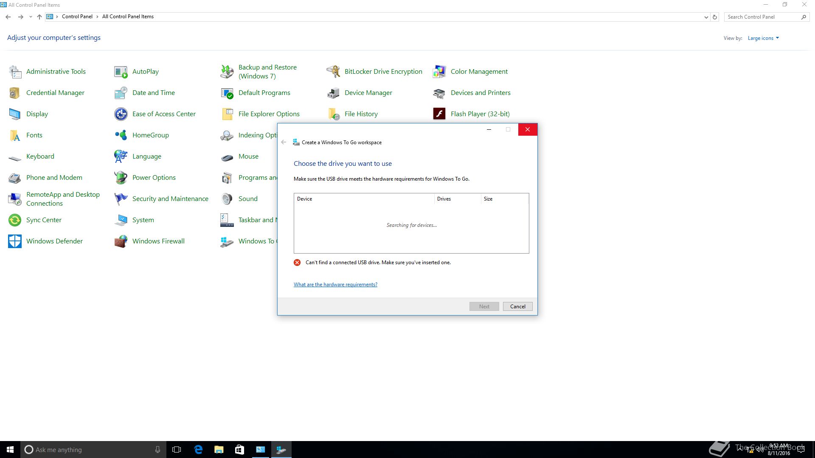Click the Search Control Panel field
Viewport: 815px width, 458px height.
pos(763,17)
